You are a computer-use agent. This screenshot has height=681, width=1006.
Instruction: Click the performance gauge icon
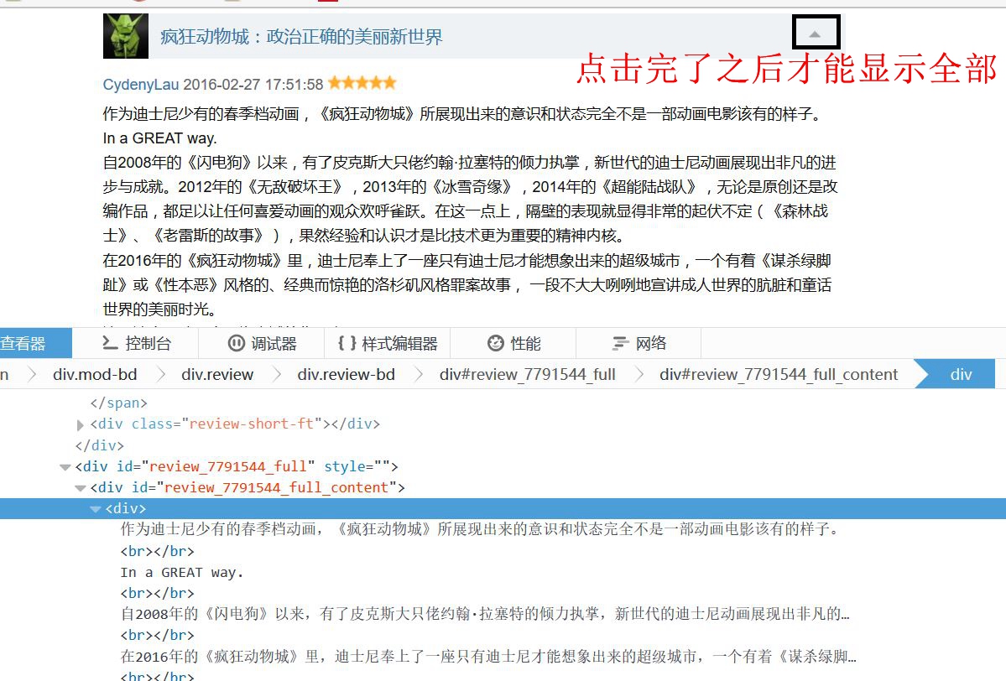(x=495, y=344)
